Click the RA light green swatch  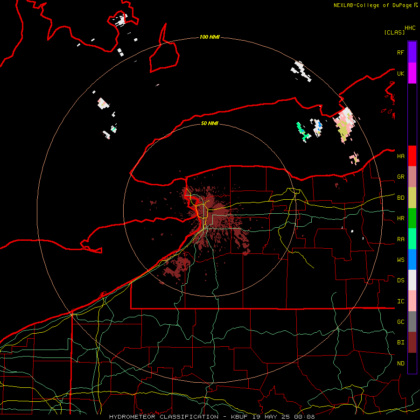412,239
